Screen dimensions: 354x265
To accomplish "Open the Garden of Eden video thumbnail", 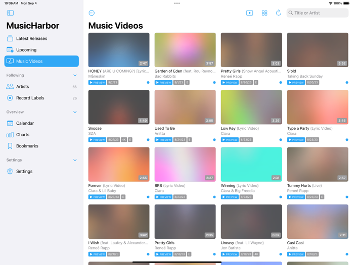I will point(185,50).
